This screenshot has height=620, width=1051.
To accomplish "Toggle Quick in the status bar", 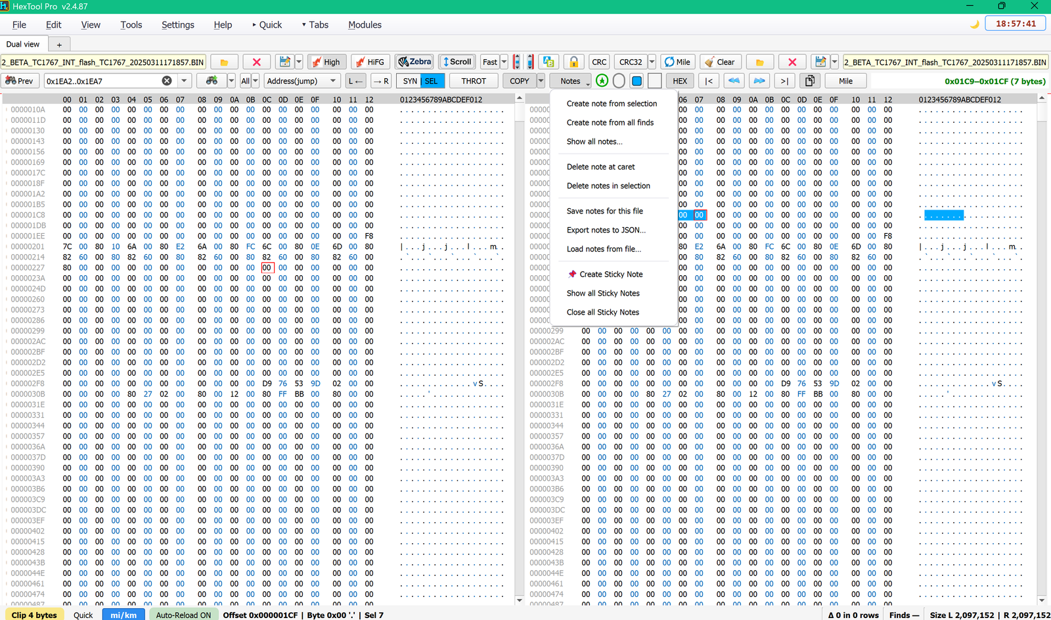I will [x=83, y=615].
